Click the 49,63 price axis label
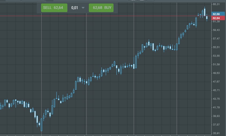 tap(216, 73)
